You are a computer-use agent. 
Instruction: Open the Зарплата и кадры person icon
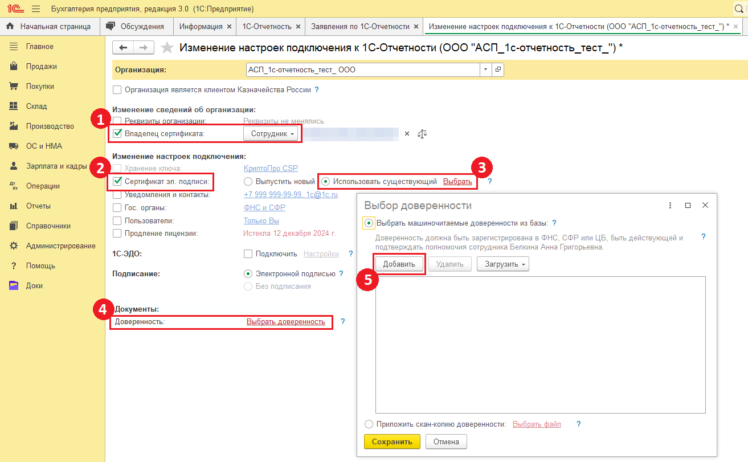(14, 166)
